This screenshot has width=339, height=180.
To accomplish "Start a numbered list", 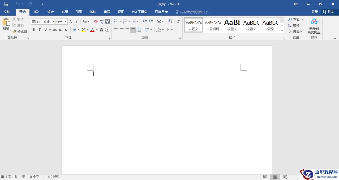I will tap(125, 21).
